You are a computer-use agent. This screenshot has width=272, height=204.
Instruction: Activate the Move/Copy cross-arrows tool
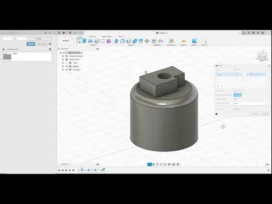147,41
